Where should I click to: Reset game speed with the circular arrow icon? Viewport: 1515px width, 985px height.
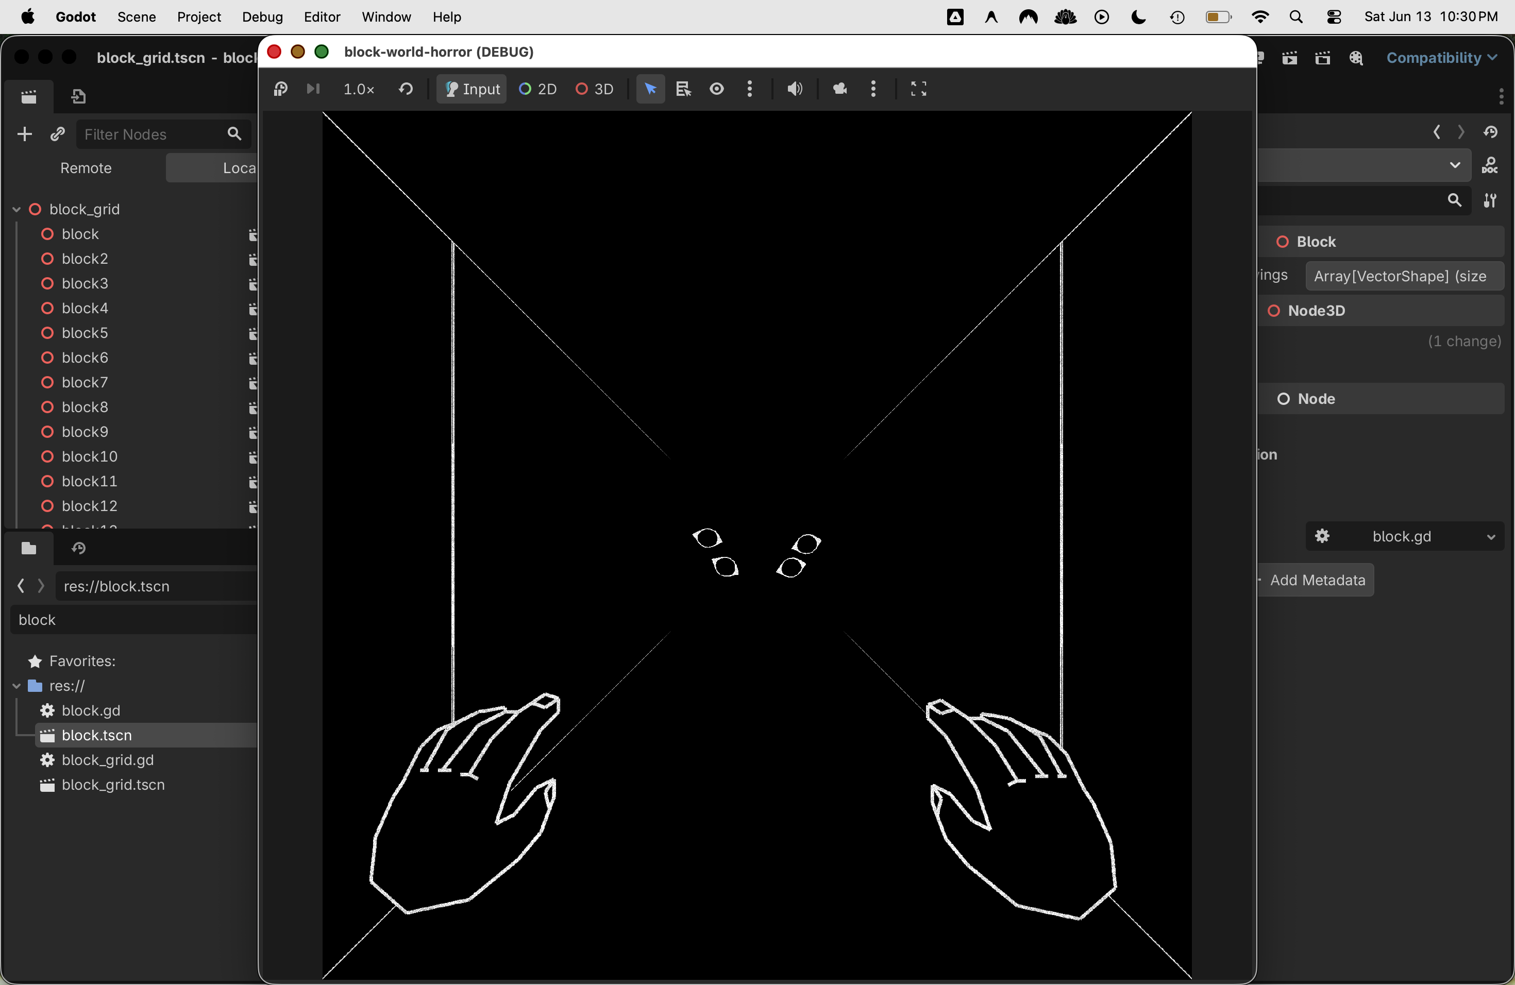coord(406,89)
